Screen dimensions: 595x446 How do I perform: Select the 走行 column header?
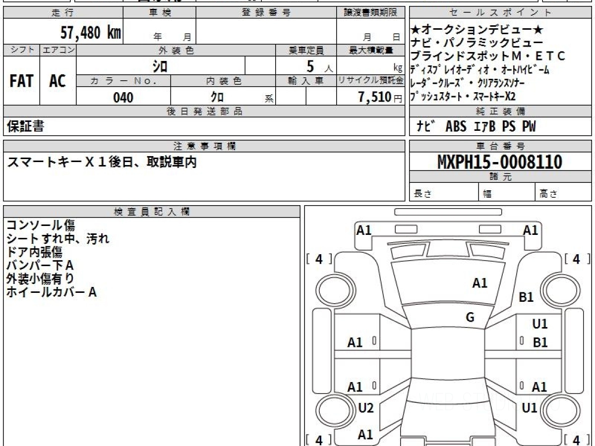coord(62,13)
